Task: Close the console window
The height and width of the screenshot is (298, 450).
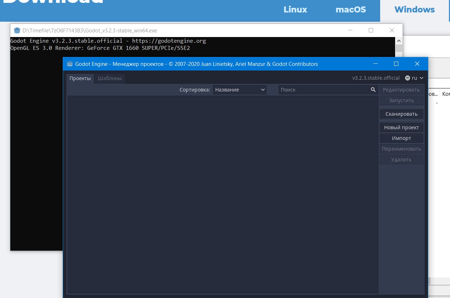Action: click(392, 30)
